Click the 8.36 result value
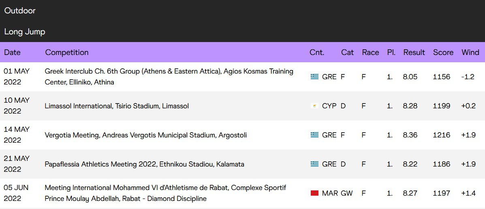The image size is (485, 209). pyautogui.click(x=410, y=135)
